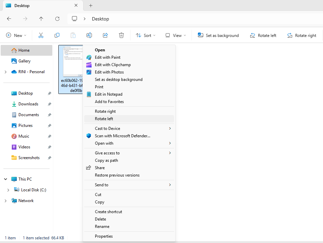
Task: Click Rotate right in the toolbar
Action: click(x=302, y=35)
